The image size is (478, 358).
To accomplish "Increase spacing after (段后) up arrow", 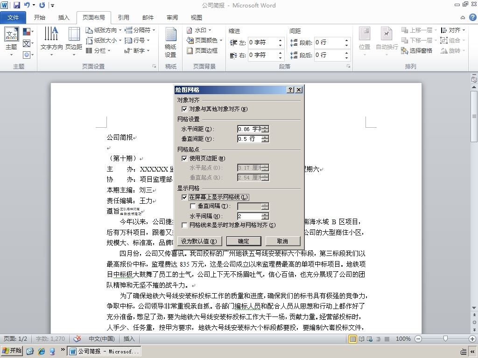I will point(347,53).
